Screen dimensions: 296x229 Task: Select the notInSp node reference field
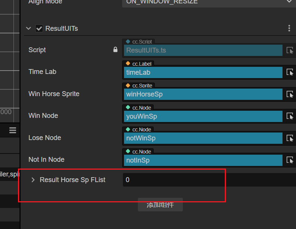point(203,160)
